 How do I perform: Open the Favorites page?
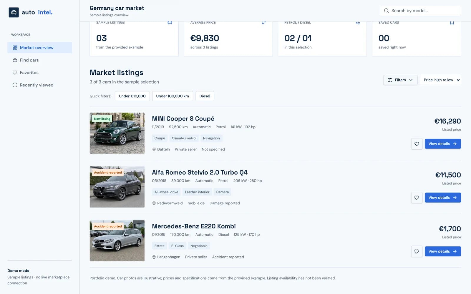39,73
